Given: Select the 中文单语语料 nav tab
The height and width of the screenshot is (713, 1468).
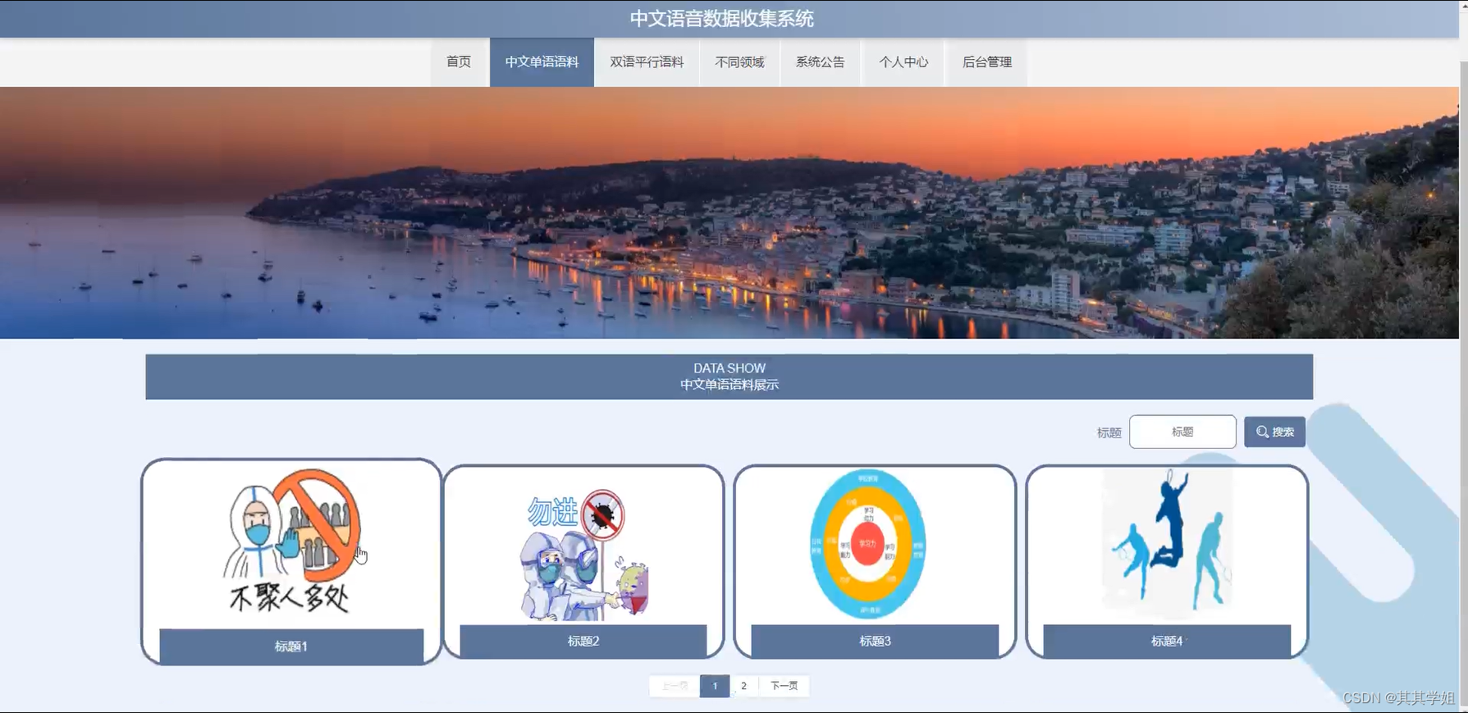Looking at the screenshot, I should pyautogui.click(x=542, y=62).
